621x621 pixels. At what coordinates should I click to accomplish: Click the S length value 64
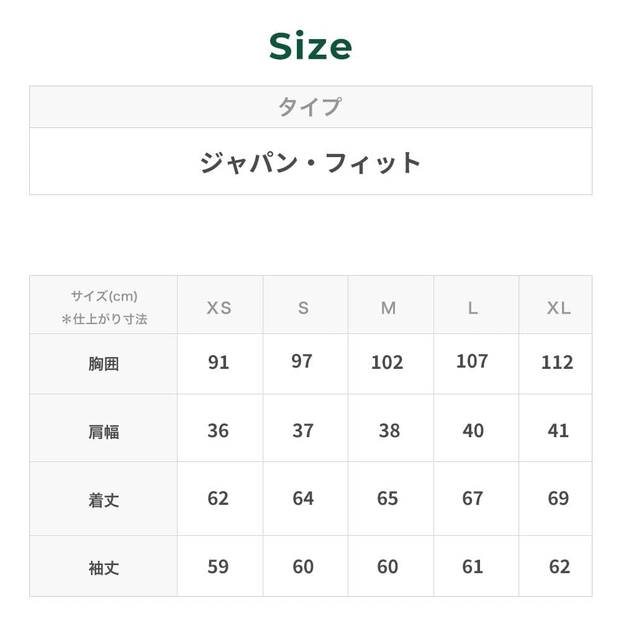(303, 499)
